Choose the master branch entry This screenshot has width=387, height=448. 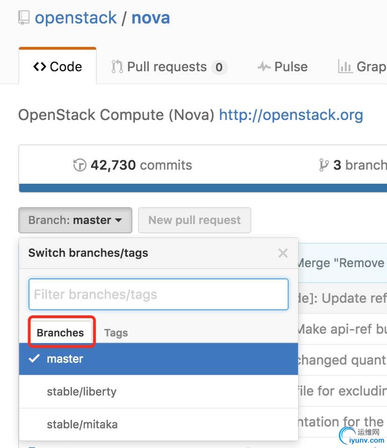[65, 359]
